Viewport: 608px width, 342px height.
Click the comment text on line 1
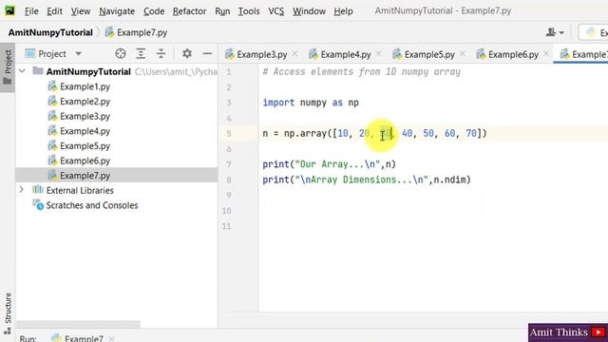tap(361, 72)
